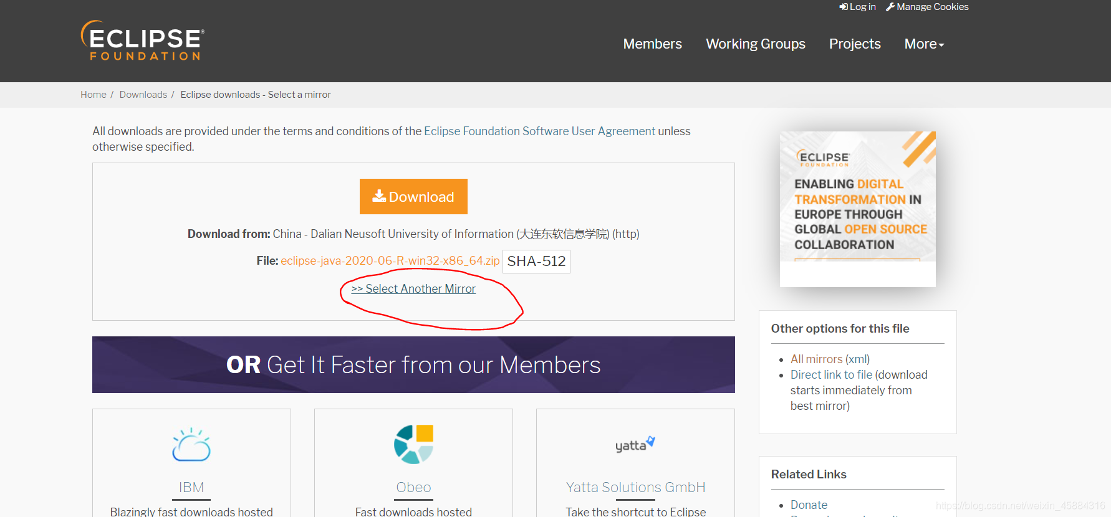Open All mirrors link
Screen dimensions: 1111x517
coord(816,359)
